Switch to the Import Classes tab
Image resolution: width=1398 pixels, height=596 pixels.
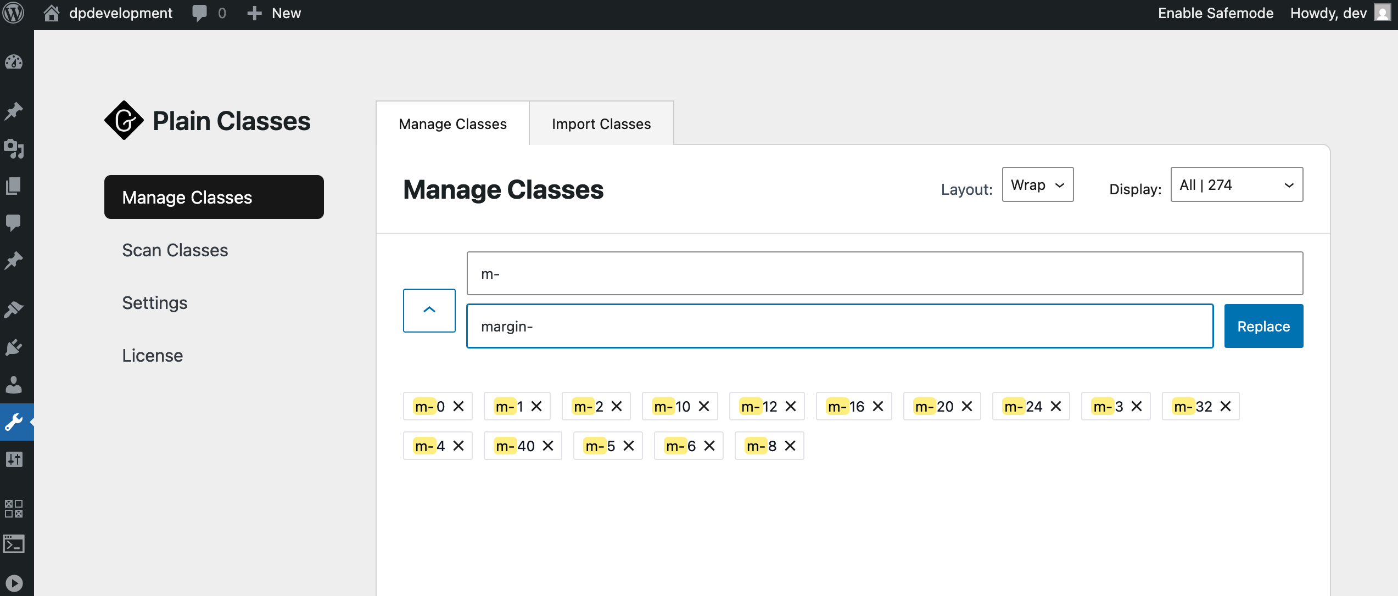(601, 123)
